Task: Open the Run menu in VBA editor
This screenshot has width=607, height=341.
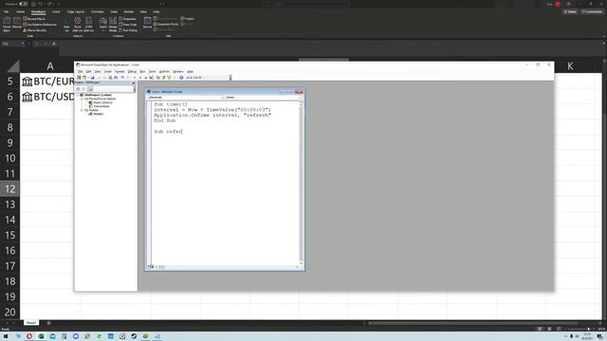Action: [x=142, y=72]
